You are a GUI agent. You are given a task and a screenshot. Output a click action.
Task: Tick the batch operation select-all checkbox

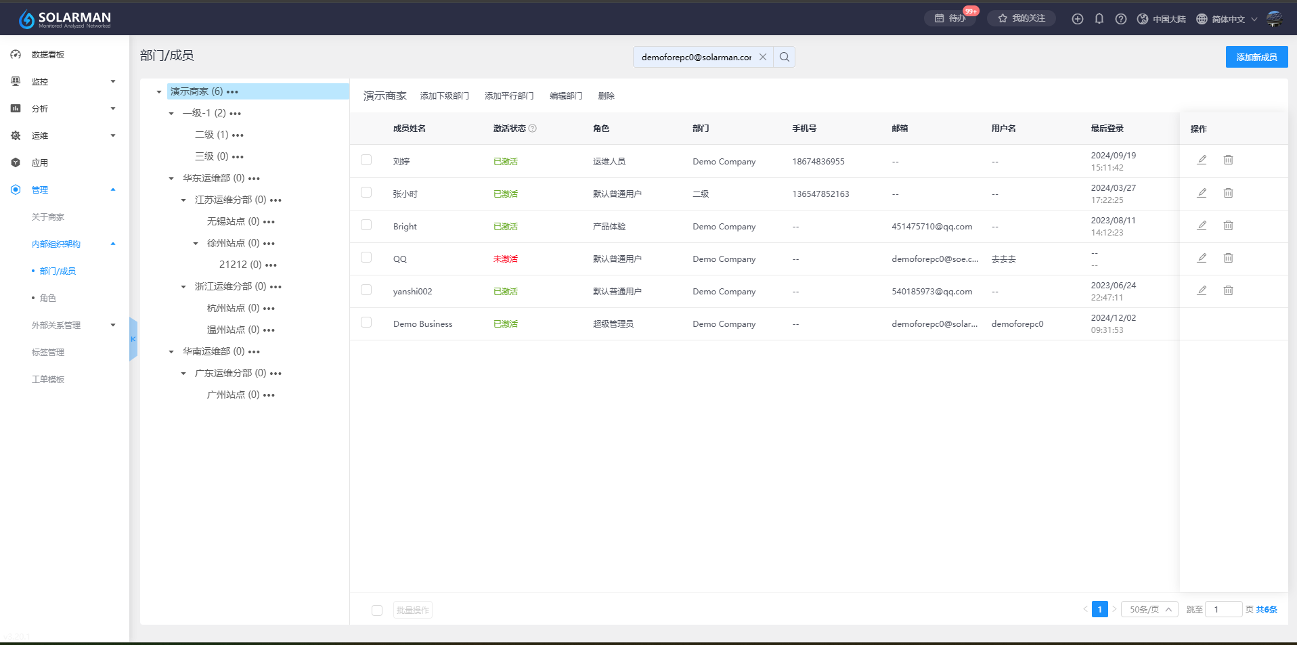pos(377,610)
